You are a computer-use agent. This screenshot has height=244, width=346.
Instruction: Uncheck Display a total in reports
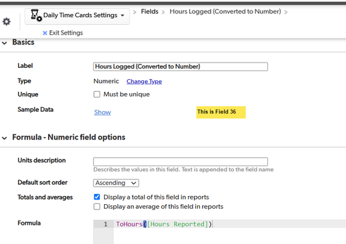click(97, 197)
